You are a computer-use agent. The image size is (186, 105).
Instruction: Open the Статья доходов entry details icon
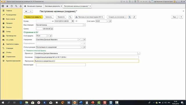coord(85,47)
